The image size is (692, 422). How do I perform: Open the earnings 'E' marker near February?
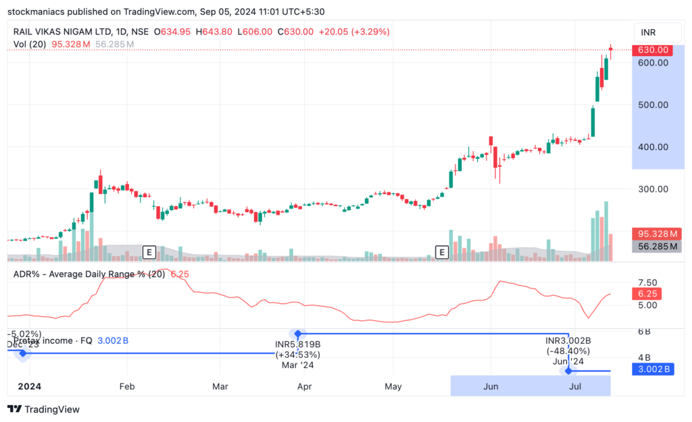(149, 253)
